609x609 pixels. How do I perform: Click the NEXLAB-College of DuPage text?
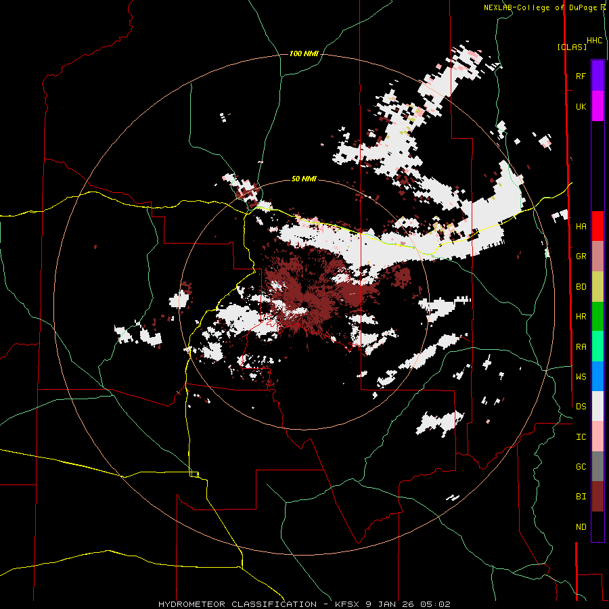541,7
